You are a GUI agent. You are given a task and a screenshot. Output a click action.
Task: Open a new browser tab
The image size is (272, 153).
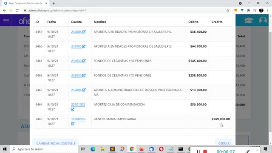click(54, 3)
